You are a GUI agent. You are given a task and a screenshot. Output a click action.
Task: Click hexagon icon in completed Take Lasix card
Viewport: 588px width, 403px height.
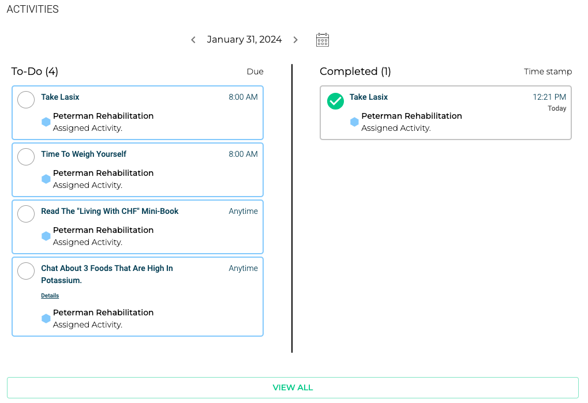(x=354, y=122)
